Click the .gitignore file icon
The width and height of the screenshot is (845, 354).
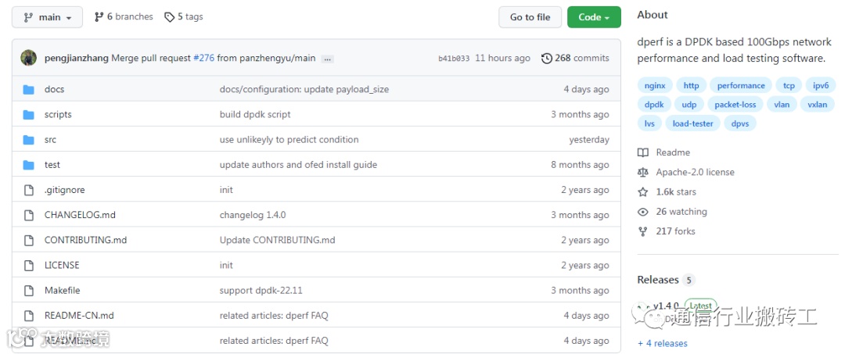(29, 190)
